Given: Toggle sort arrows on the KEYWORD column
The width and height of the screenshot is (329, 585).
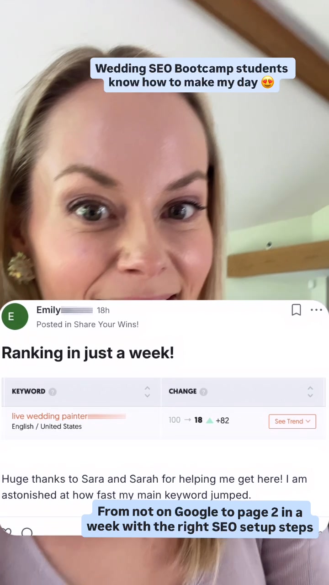Looking at the screenshot, I should pyautogui.click(x=147, y=392).
